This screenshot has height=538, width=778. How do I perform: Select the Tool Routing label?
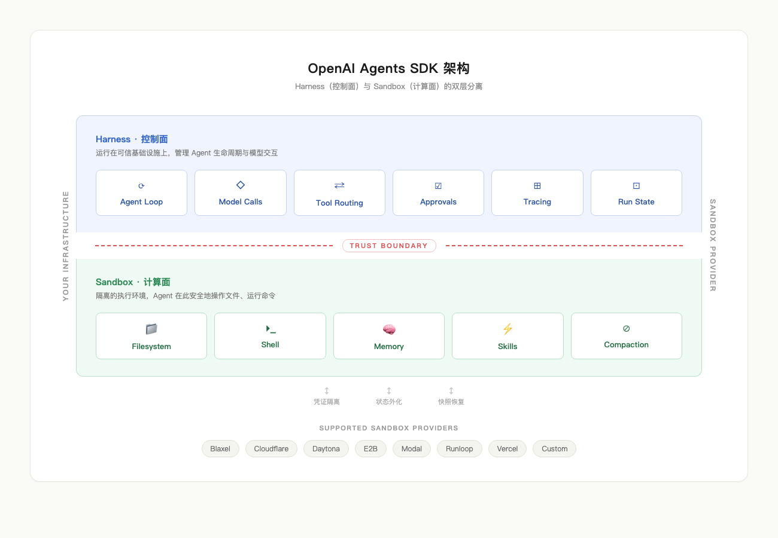click(339, 203)
